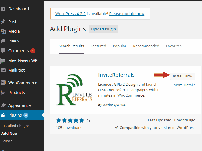Switch to the Popular tab
Screen dimensions: 202x151
pyautogui.click(x=120, y=46)
